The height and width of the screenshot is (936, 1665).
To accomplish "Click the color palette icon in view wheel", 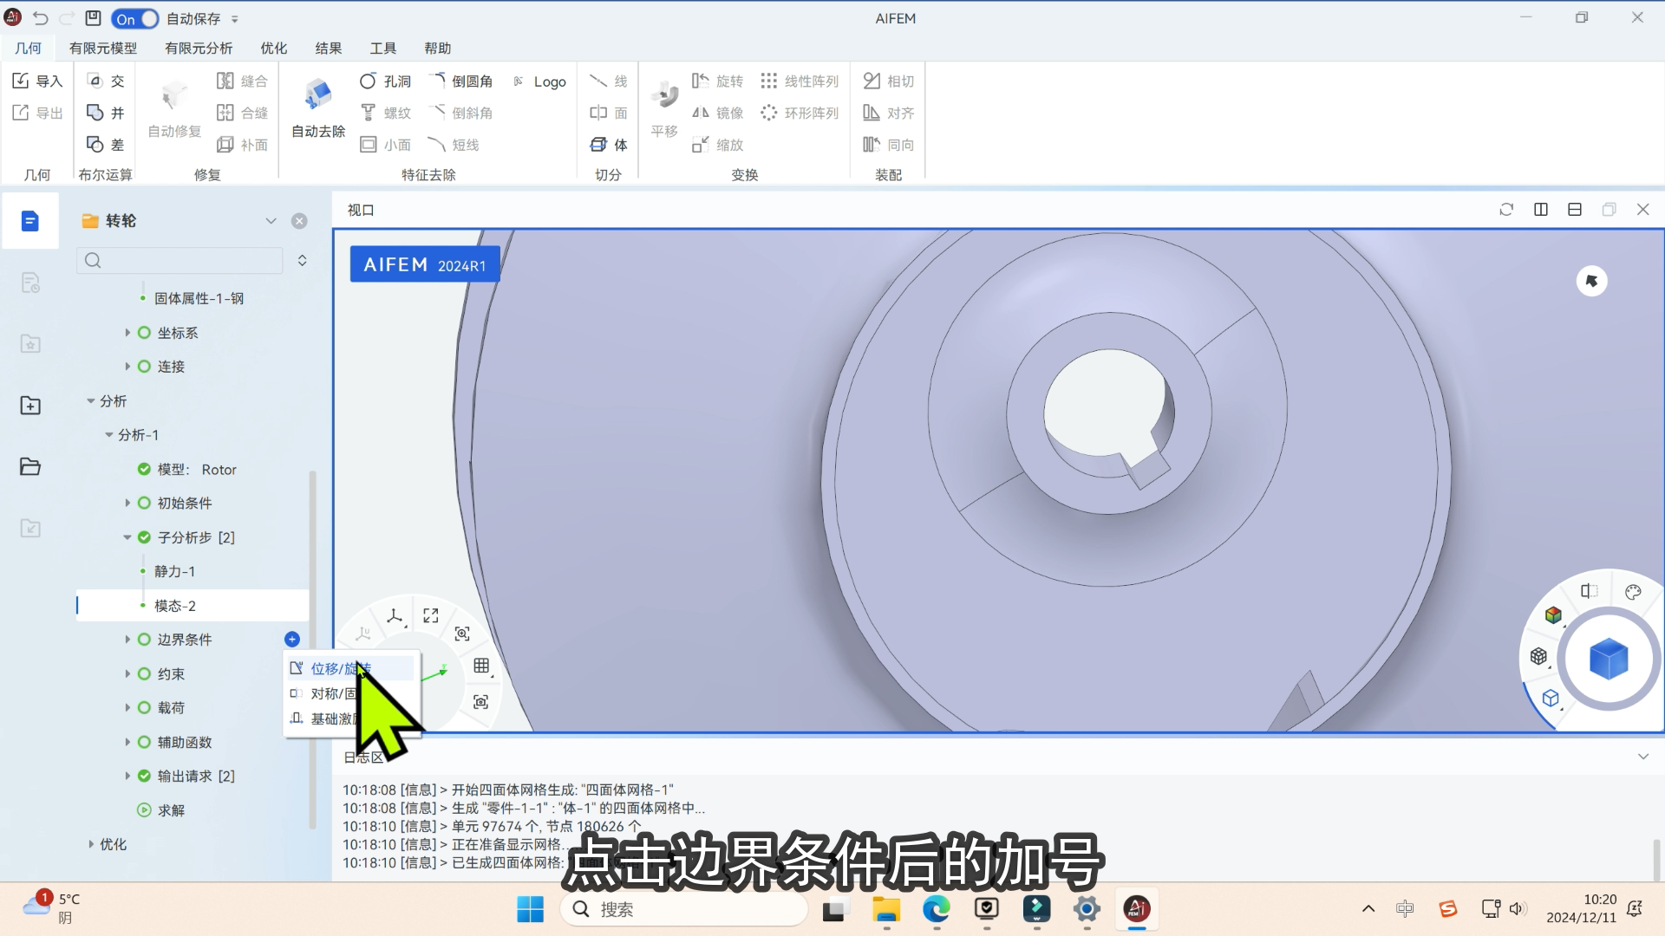I will click(x=1633, y=593).
